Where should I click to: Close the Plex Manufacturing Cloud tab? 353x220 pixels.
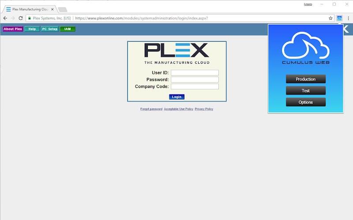pos(52,9)
